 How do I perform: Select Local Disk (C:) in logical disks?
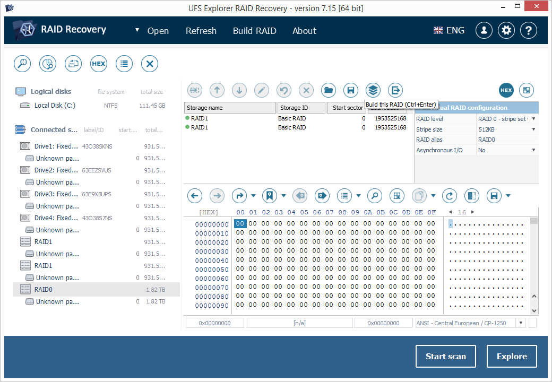[93, 106]
